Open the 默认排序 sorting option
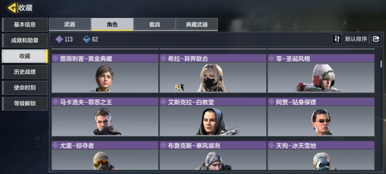386x174 pixels. [356, 39]
